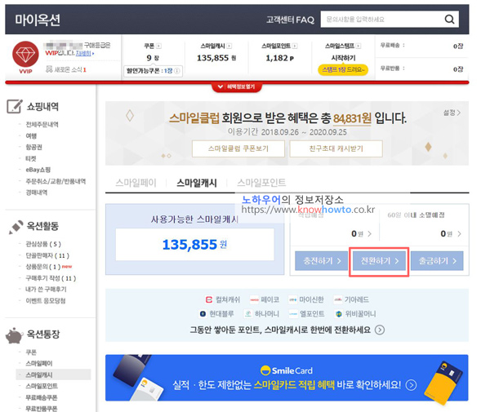Open the coupon arrow icon next to 쿠폰
Image resolution: width=490 pixels, height=412 pixels.
(x=158, y=46)
